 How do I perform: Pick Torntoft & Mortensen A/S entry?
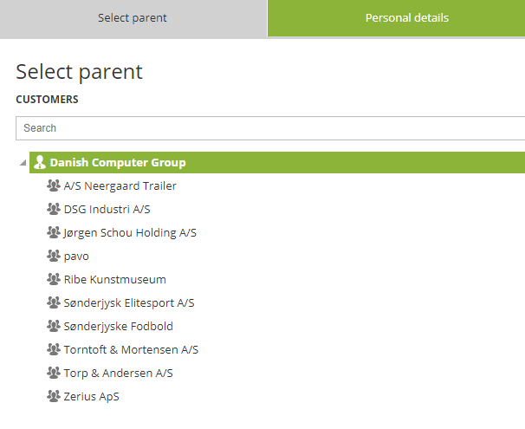point(131,349)
